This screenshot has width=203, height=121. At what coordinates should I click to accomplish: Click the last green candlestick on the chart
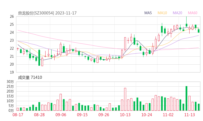[199, 31]
